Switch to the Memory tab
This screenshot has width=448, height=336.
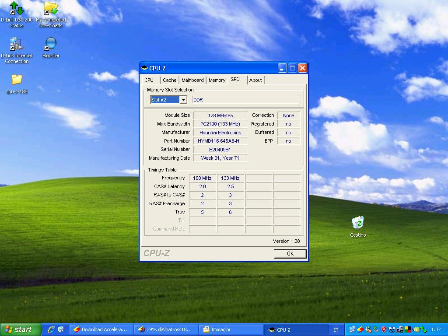point(217,80)
